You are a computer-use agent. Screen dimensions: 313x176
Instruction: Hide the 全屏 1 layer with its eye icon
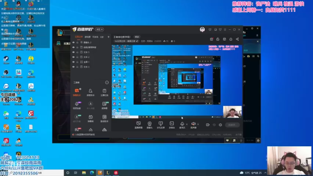[x=74, y=62]
